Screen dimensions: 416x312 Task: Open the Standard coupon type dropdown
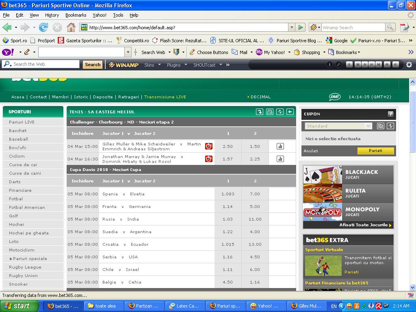pyautogui.click(x=338, y=126)
